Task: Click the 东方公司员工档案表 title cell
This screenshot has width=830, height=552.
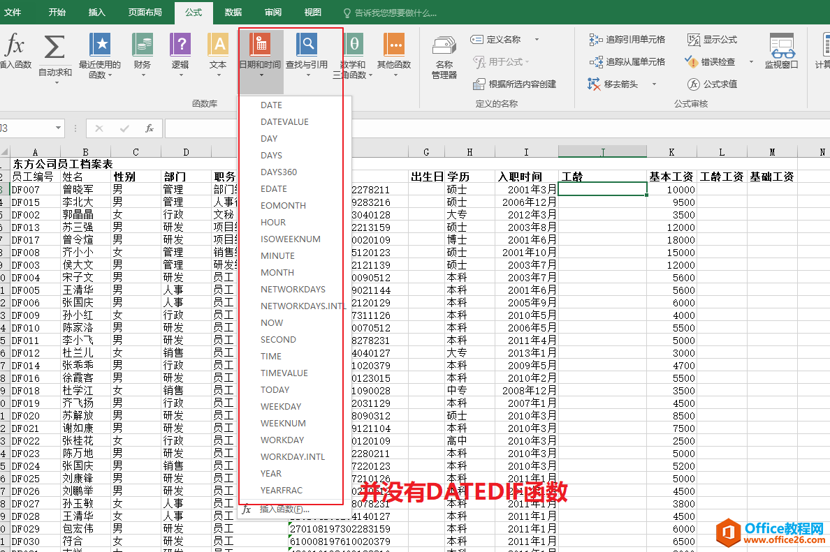Action: [62, 164]
